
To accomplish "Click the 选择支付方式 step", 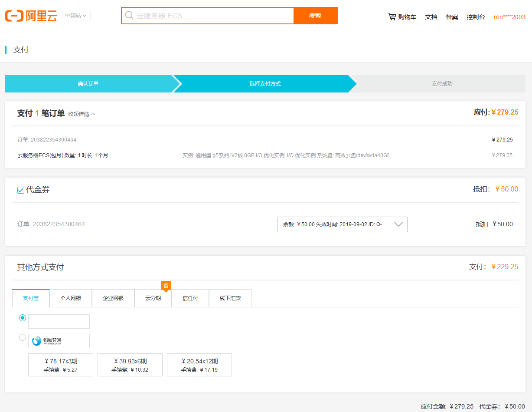I will tap(265, 84).
